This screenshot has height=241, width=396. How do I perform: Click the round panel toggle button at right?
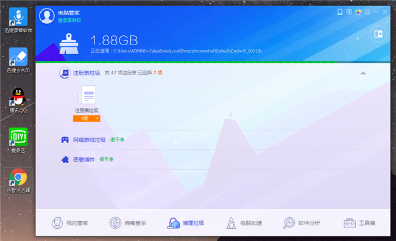point(378,34)
